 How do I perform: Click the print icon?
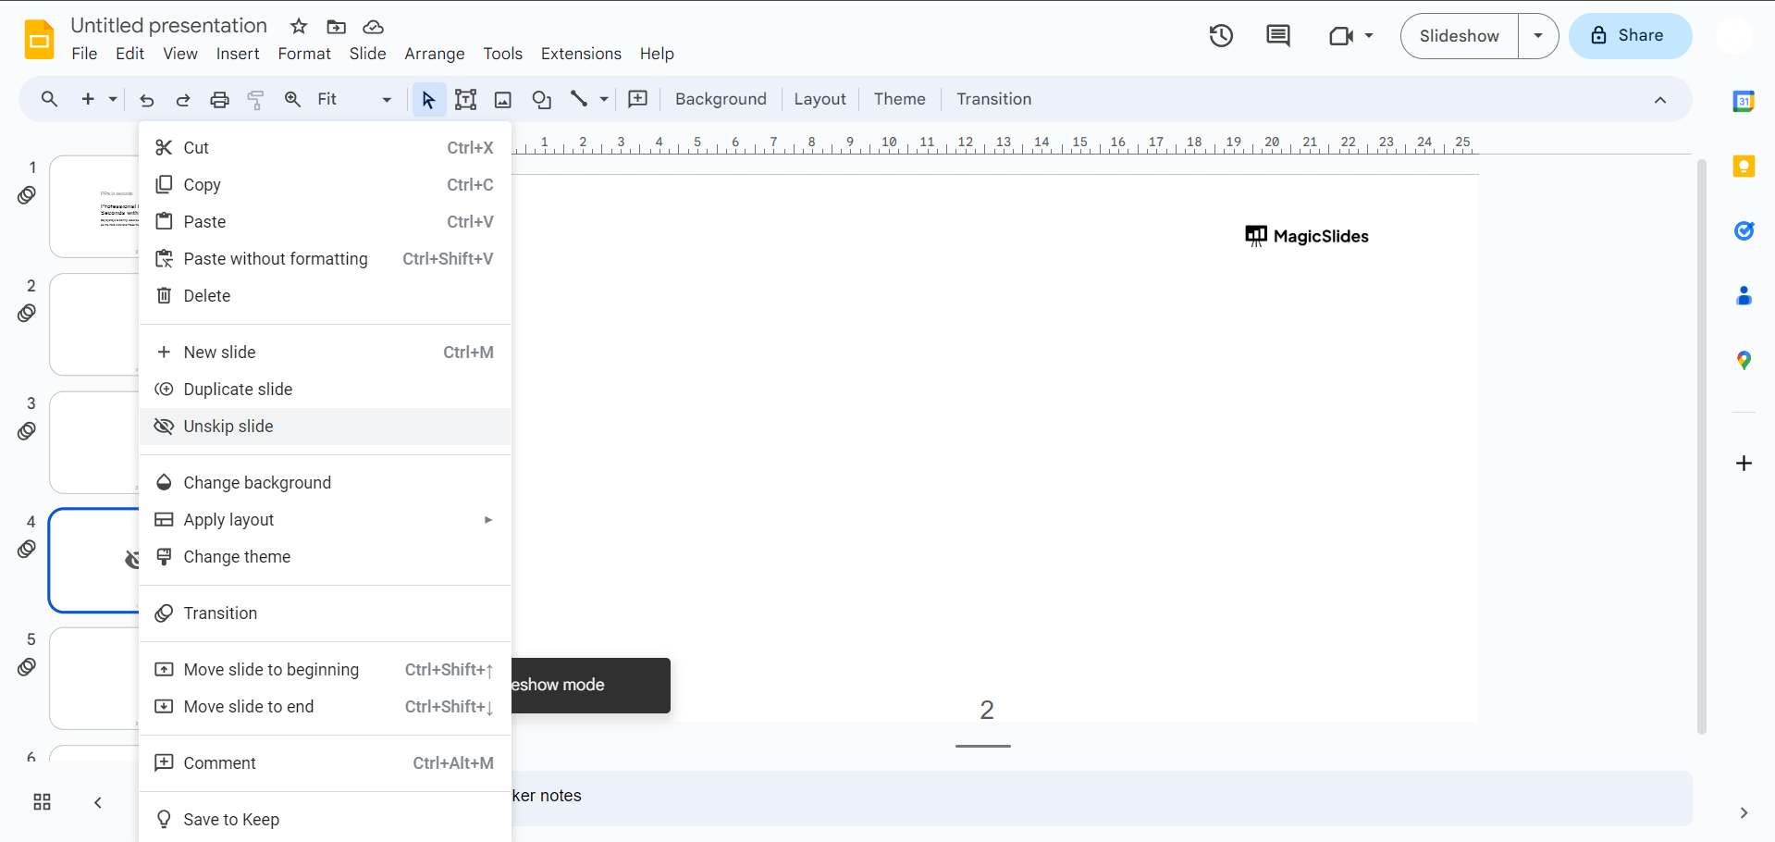219,100
